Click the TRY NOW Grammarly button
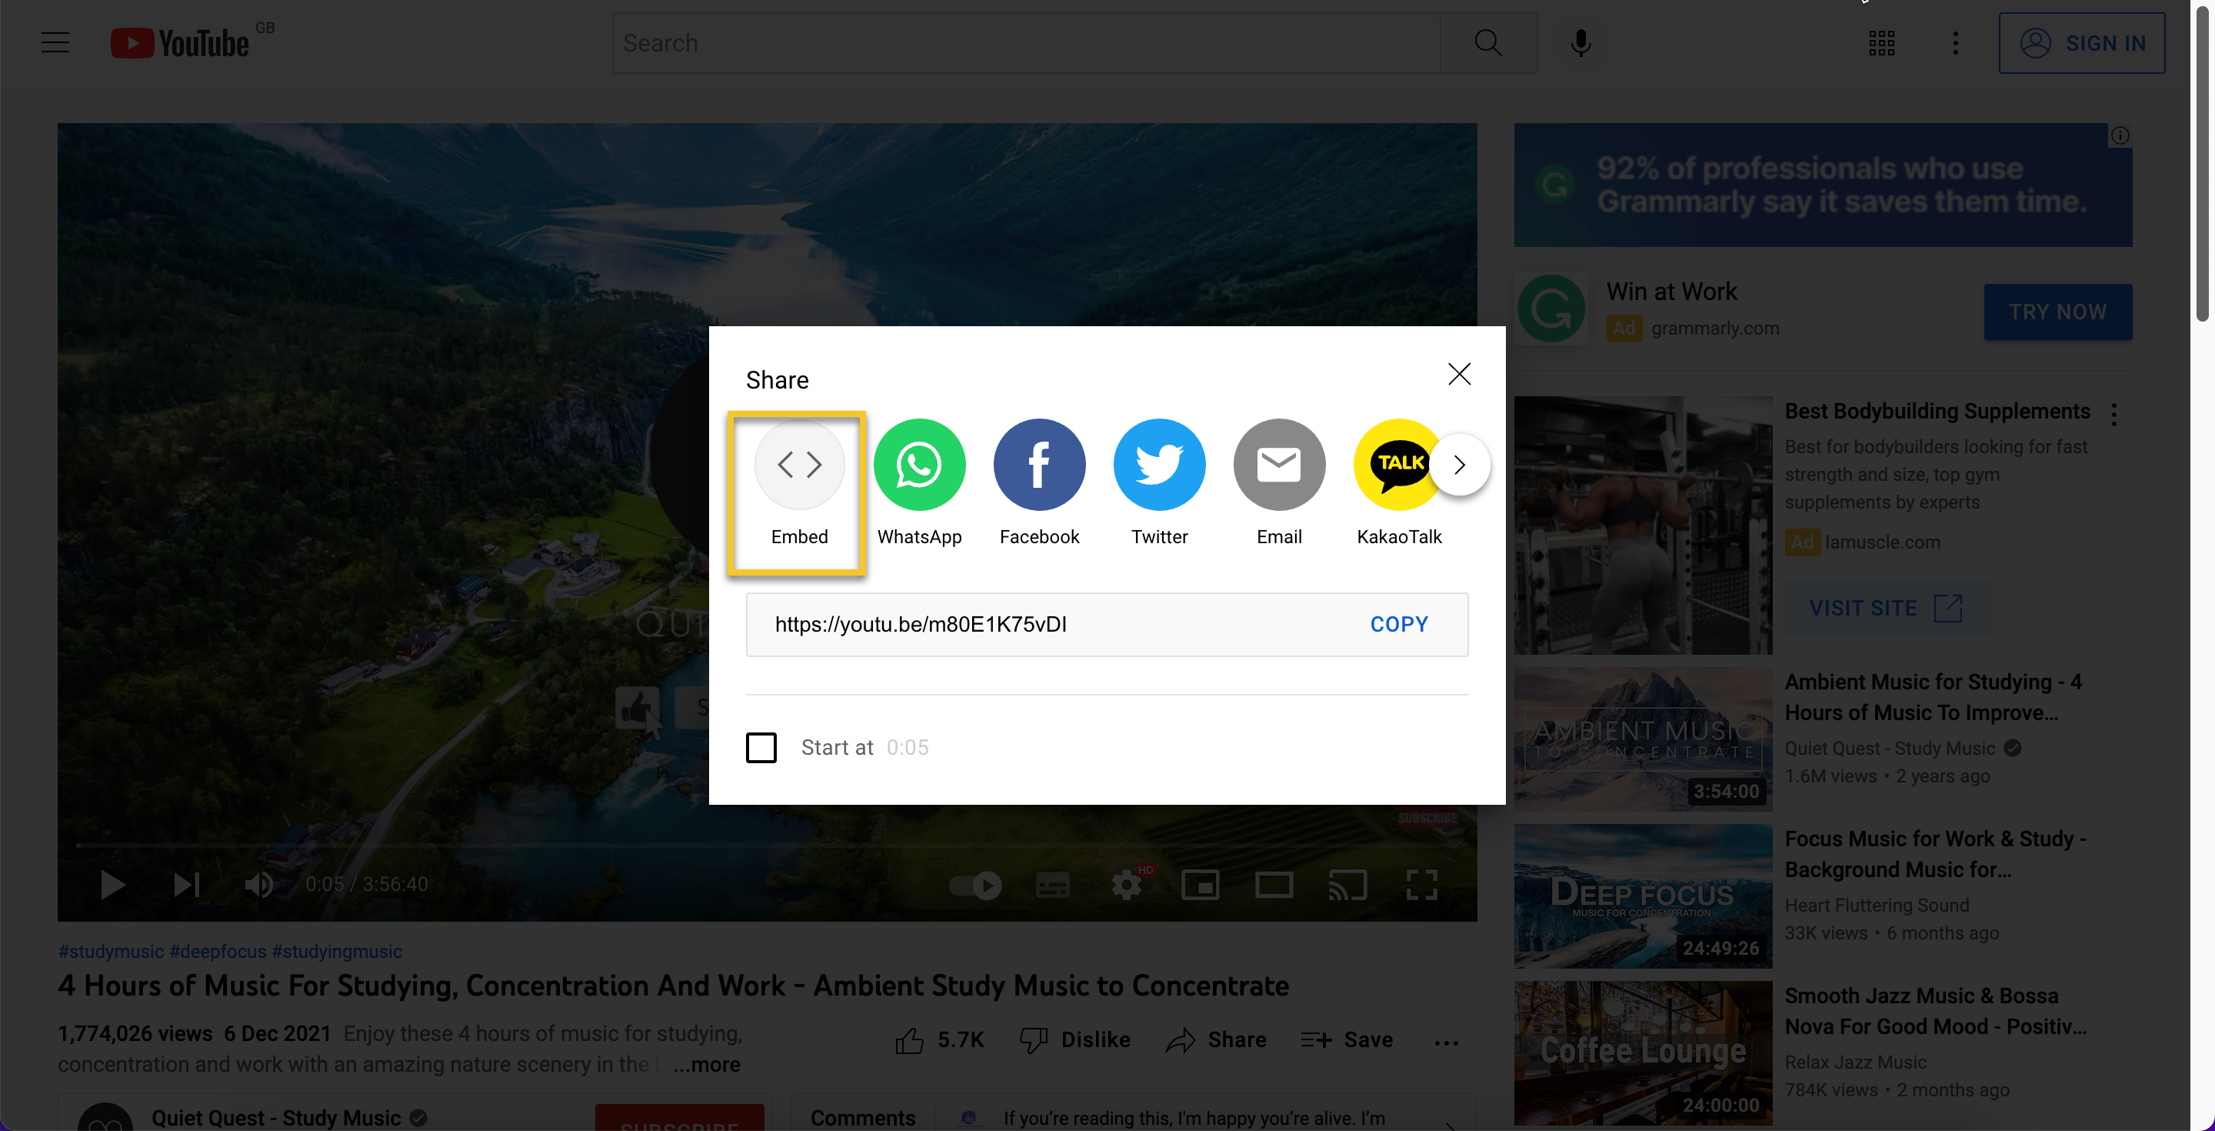 point(2057,312)
